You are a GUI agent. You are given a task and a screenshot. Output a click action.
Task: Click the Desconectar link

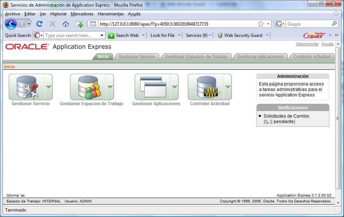[308, 44]
